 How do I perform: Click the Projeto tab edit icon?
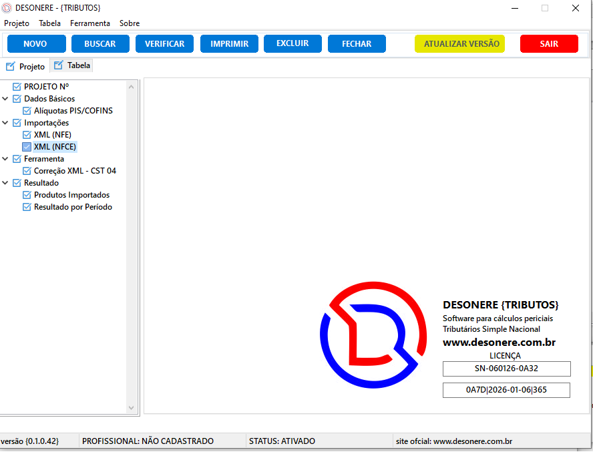(x=10, y=67)
